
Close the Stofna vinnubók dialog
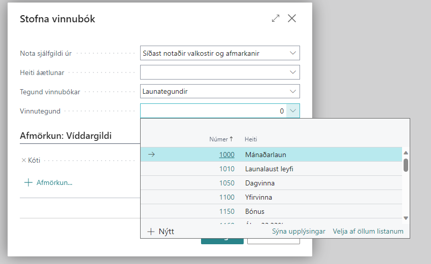[292, 19]
